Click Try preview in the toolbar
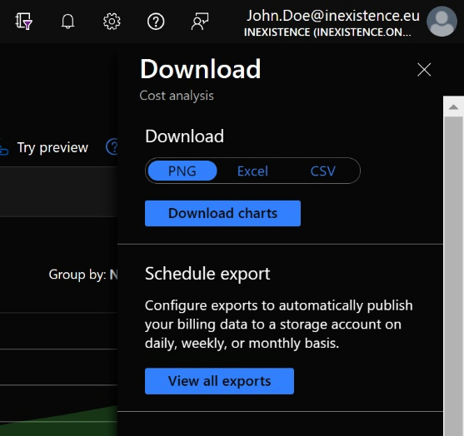 [52, 147]
